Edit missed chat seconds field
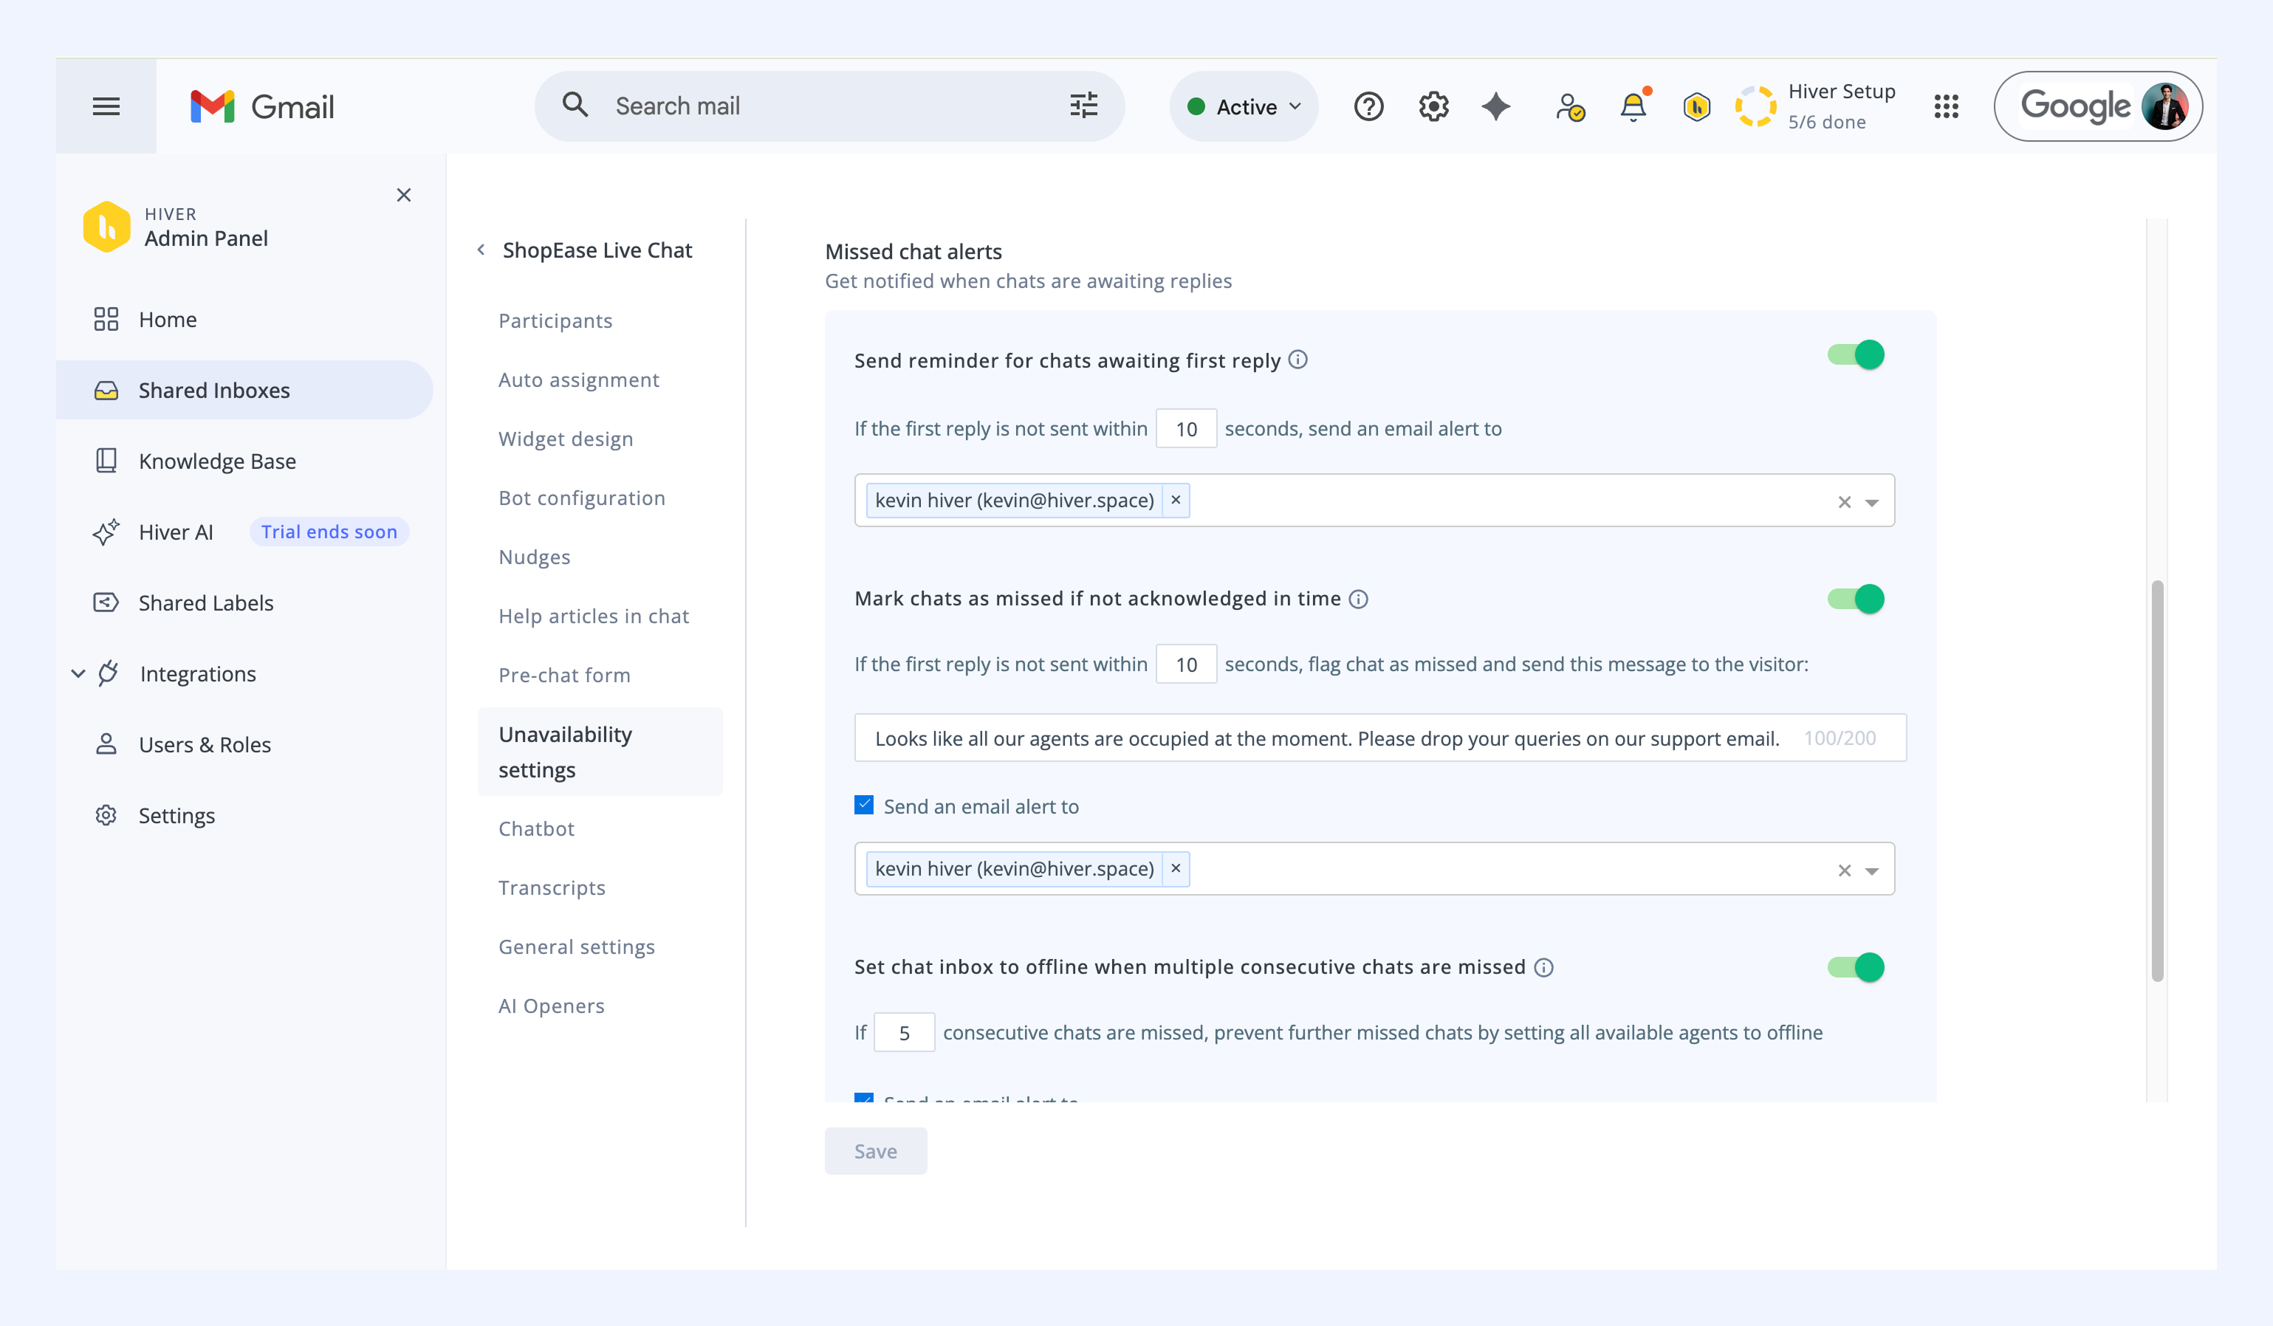2273x1326 pixels. [x=1186, y=664]
